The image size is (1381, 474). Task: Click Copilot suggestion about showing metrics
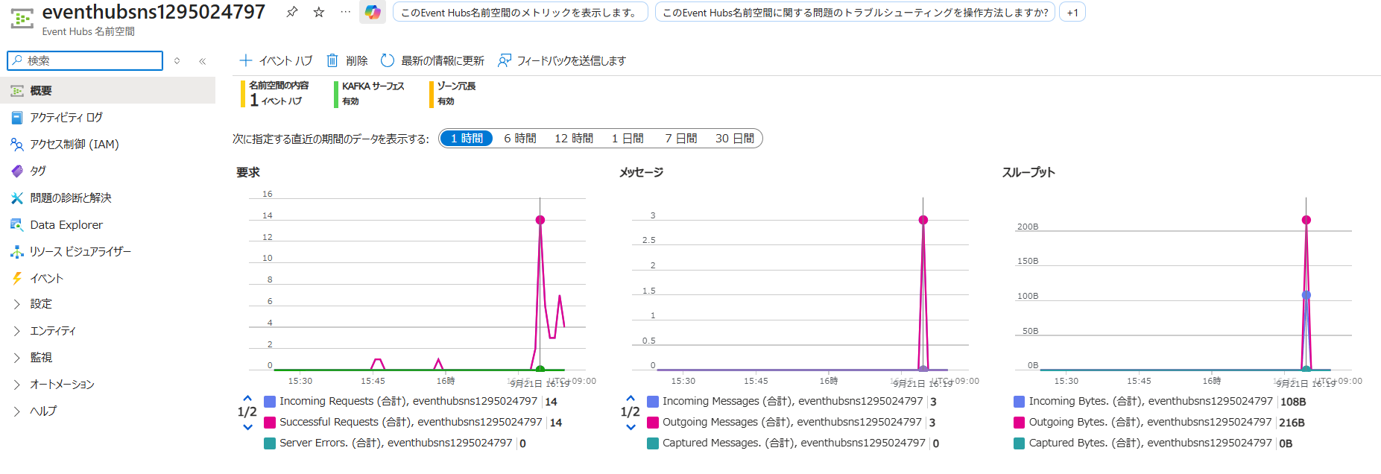tap(520, 13)
